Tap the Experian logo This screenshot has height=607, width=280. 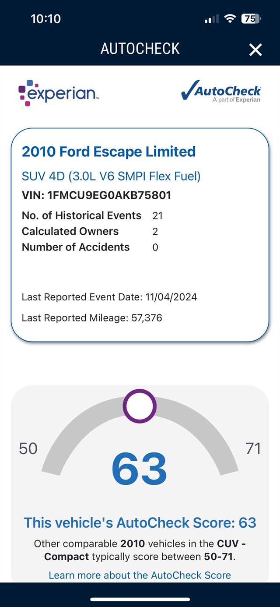[59, 93]
